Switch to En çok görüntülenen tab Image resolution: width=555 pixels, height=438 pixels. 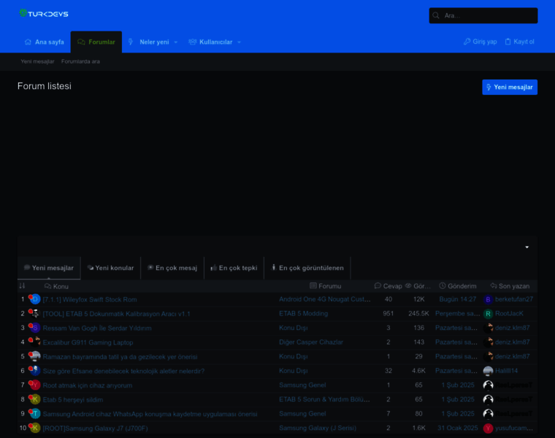coord(307,268)
